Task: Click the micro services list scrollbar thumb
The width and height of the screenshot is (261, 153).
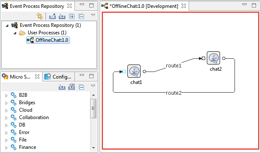Action: point(93,108)
